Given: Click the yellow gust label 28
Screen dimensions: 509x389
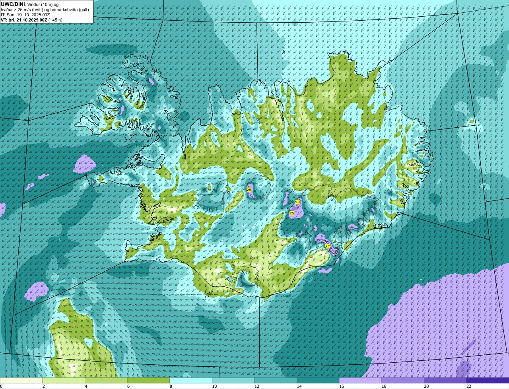Looking at the screenshot, I should (297, 202).
